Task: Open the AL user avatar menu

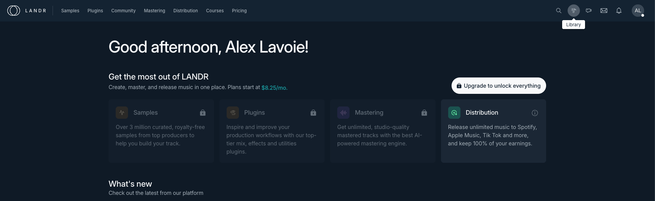Action: (x=638, y=11)
